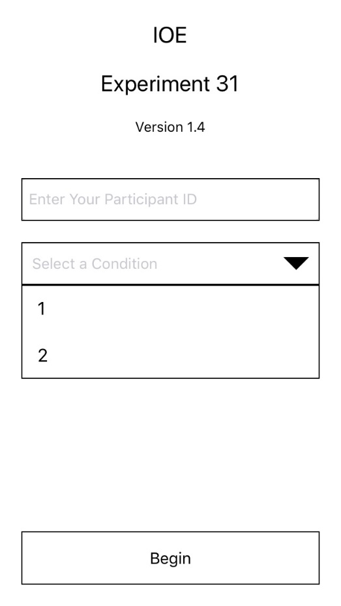This screenshot has width=341, height=606.
Task: Click the Experiment 31 heading
Action: click(170, 84)
